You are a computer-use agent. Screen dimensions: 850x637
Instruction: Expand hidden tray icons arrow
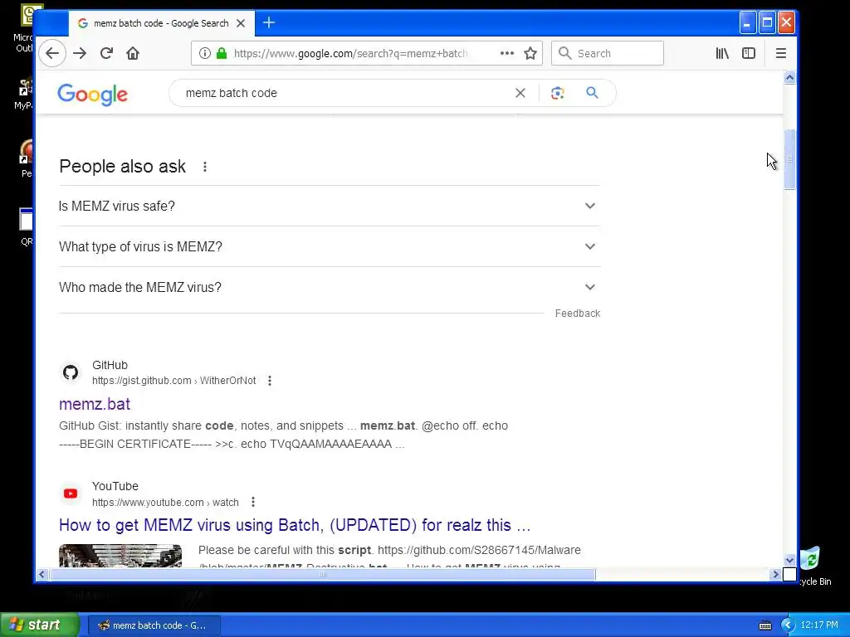click(788, 625)
